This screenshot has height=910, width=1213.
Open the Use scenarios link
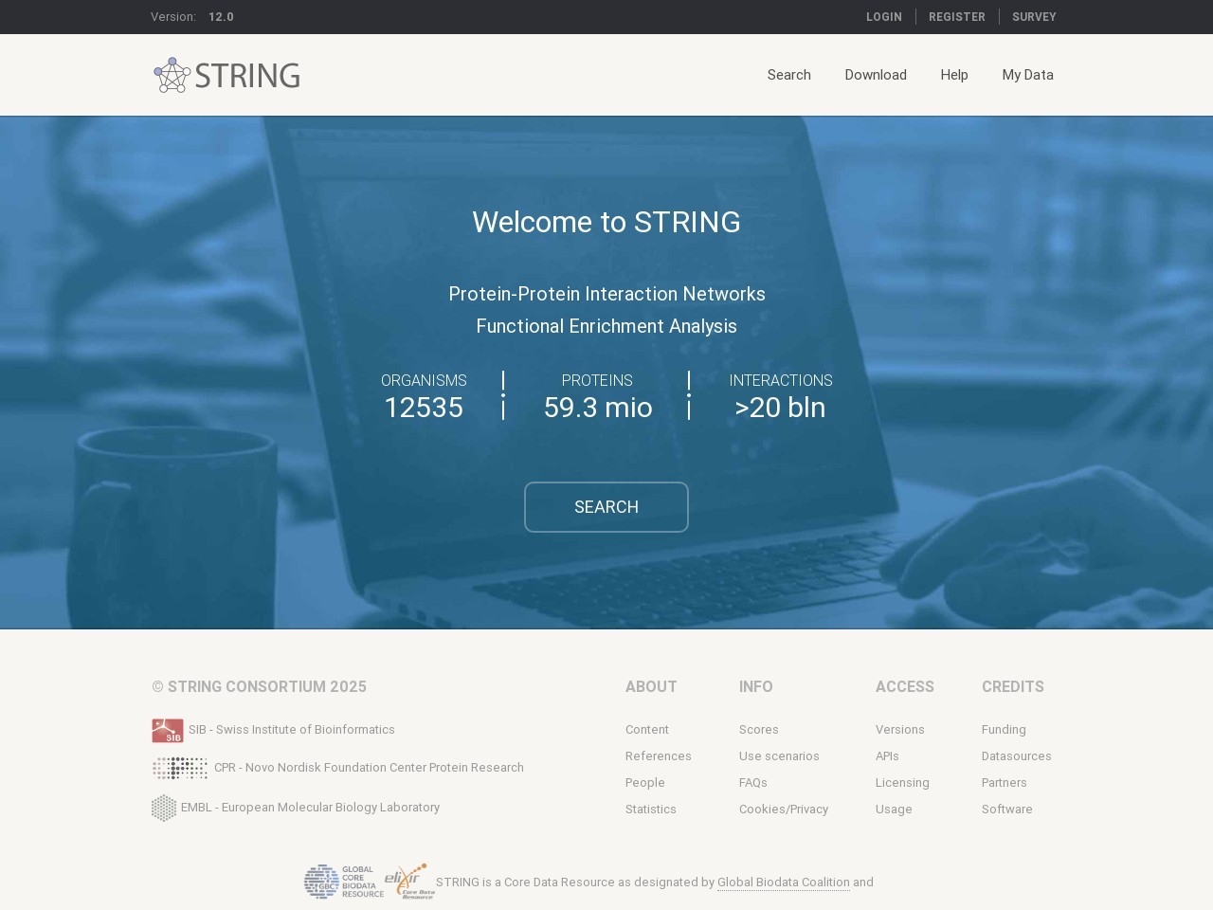pos(779,756)
